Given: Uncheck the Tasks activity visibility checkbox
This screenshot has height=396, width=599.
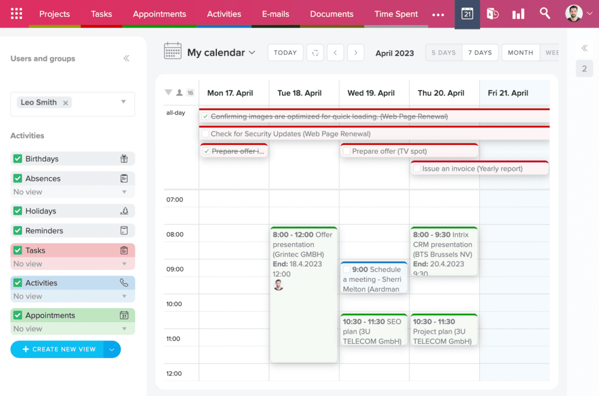Looking at the screenshot, I should click(x=16, y=250).
